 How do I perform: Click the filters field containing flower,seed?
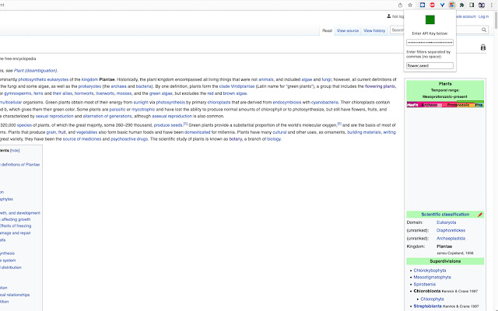pos(430,65)
